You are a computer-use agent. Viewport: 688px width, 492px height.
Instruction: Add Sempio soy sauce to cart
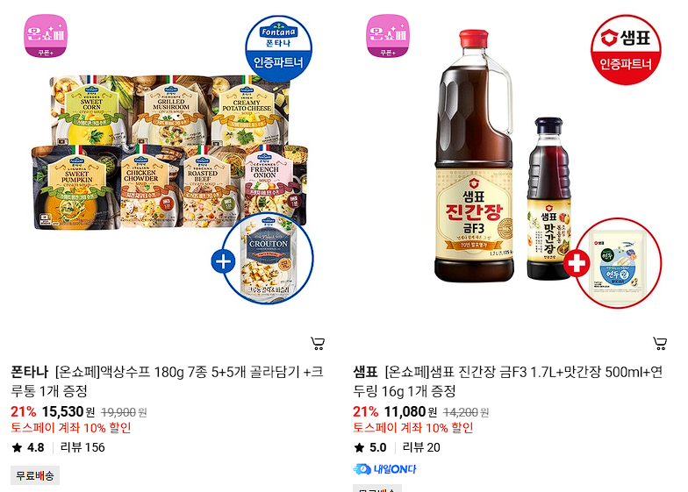click(660, 343)
